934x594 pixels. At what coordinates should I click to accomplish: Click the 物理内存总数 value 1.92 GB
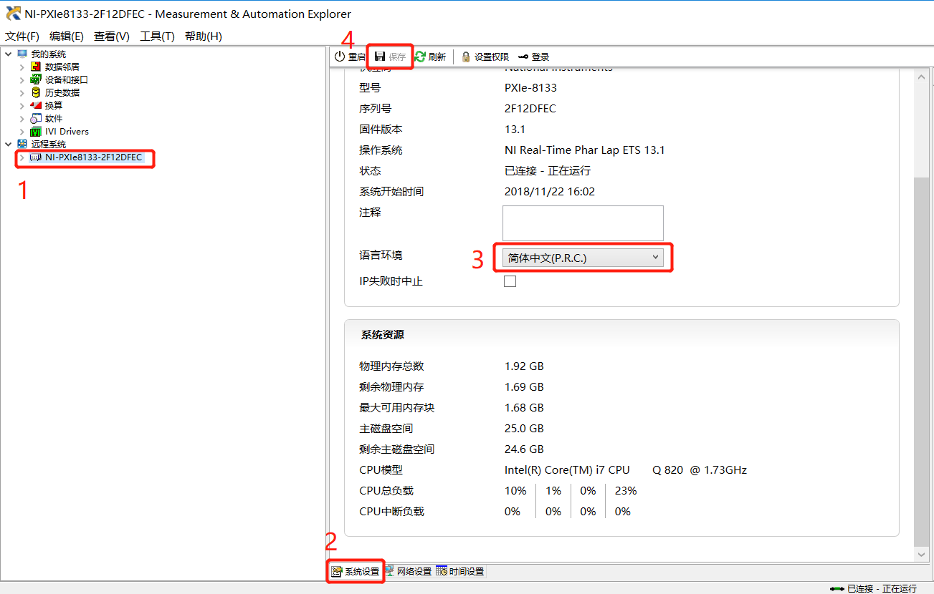[524, 366]
